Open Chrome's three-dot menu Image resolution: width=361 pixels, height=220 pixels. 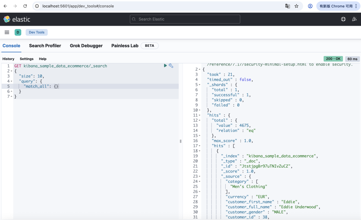(x=356, y=6)
